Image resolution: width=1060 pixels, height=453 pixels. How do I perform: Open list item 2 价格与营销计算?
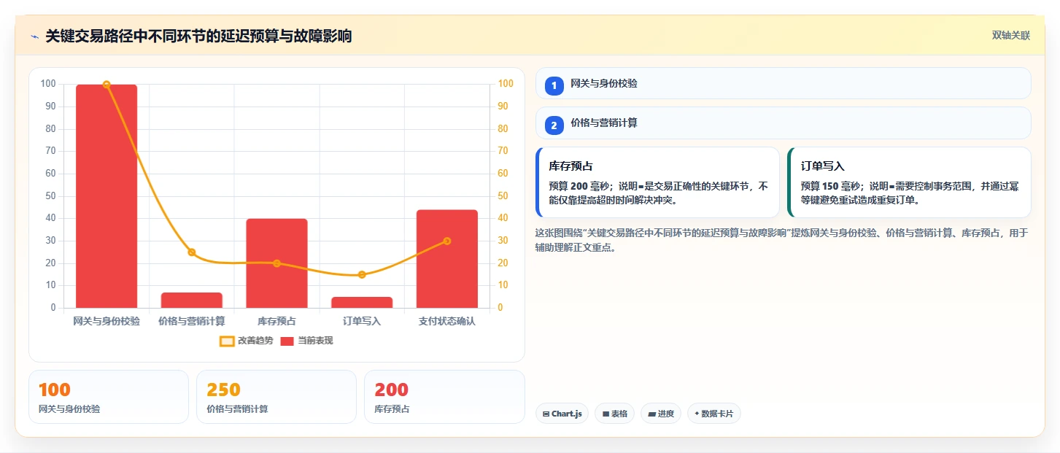784,123
